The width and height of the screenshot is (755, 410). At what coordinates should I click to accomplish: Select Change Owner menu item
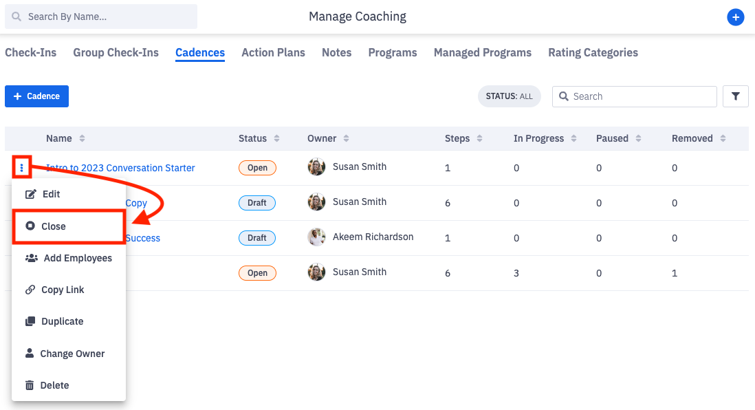point(72,354)
